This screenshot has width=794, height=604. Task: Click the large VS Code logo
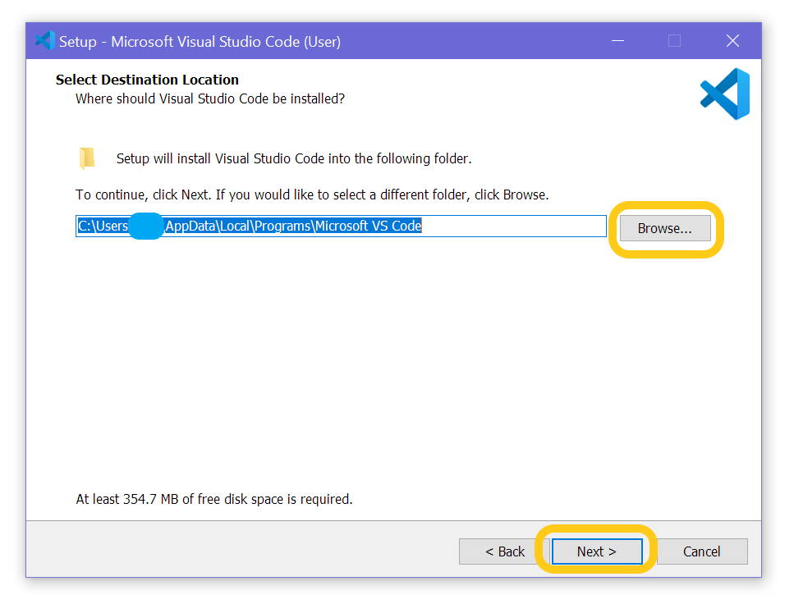[725, 94]
